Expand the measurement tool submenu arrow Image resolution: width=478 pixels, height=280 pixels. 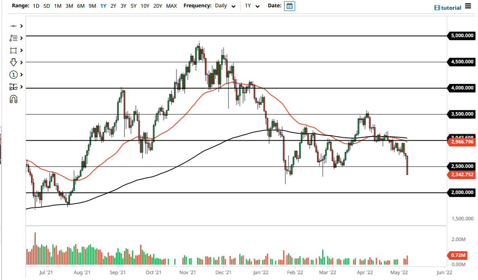click(21, 87)
